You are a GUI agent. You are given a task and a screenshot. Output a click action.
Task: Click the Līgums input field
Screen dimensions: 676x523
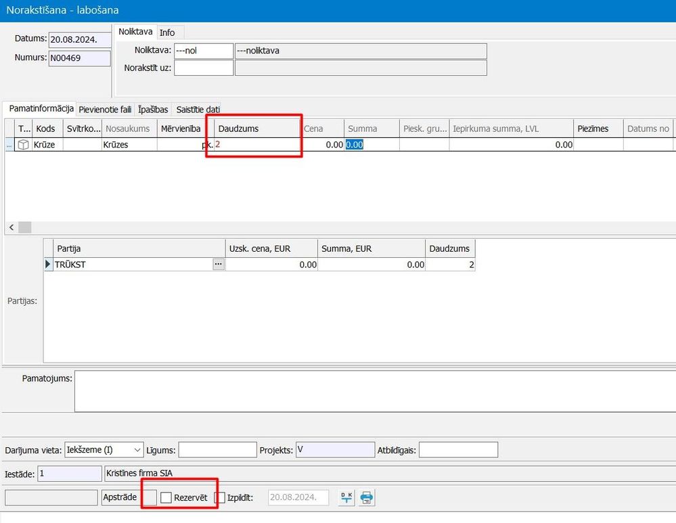[x=217, y=450]
